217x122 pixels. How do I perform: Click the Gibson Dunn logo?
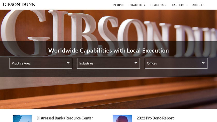tap(19, 5)
